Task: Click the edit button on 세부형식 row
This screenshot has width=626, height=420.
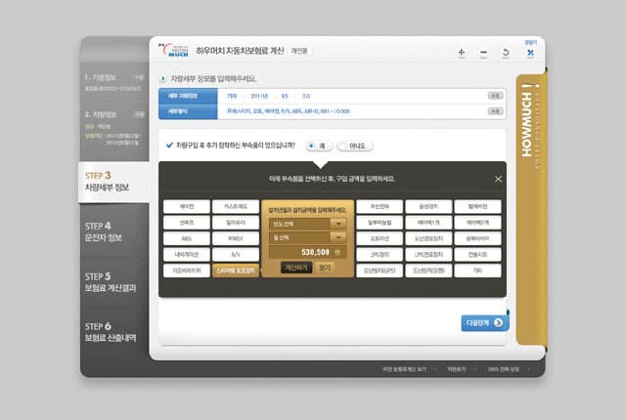Action: point(495,111)
